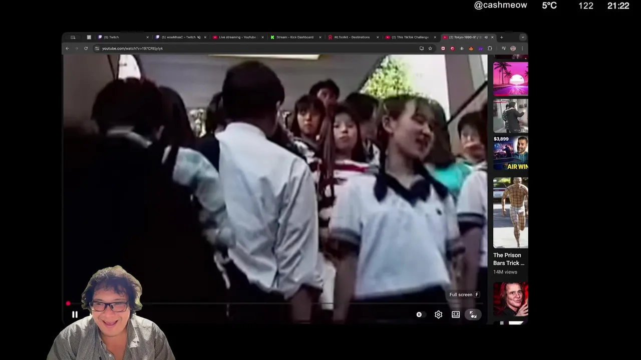Click the 122 counter overlay
The width and height of the screenshot is (641, 360).
coord(586,5)
